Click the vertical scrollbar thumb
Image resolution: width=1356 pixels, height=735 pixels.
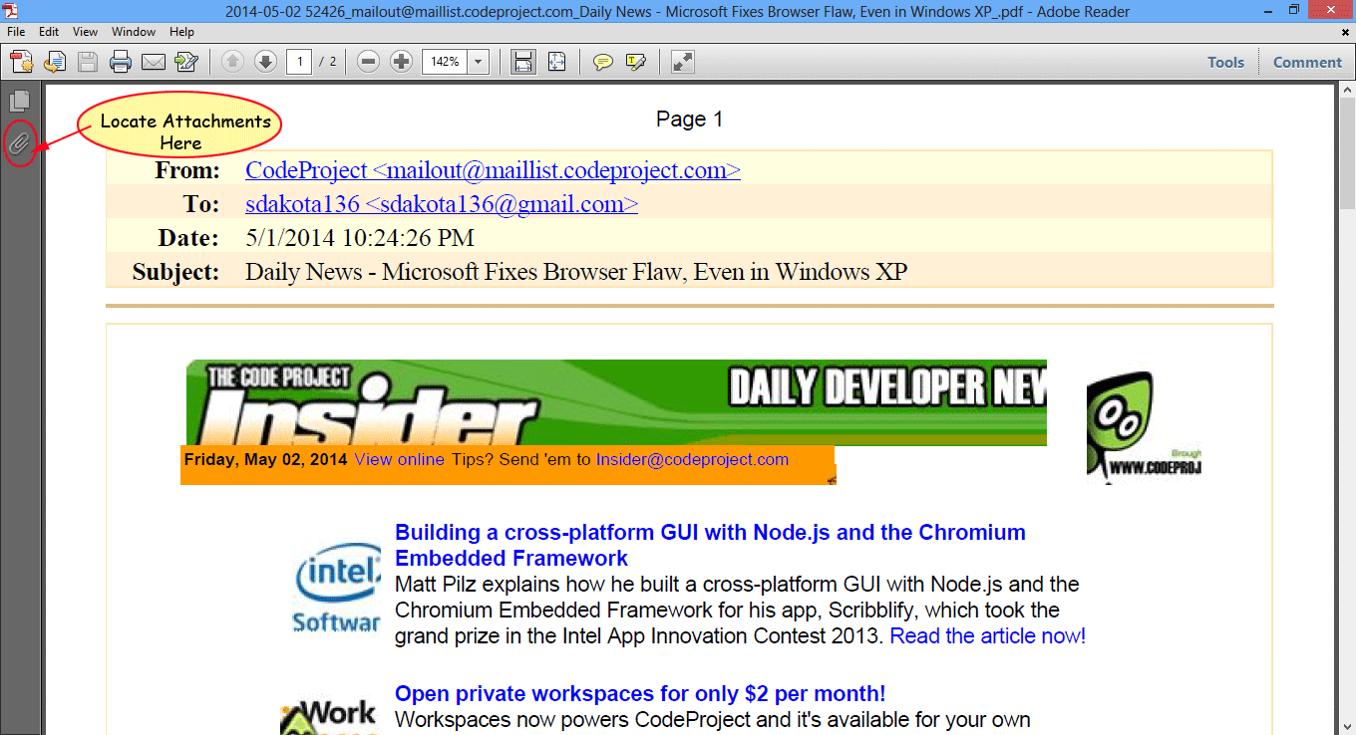tap(1347, 155)
